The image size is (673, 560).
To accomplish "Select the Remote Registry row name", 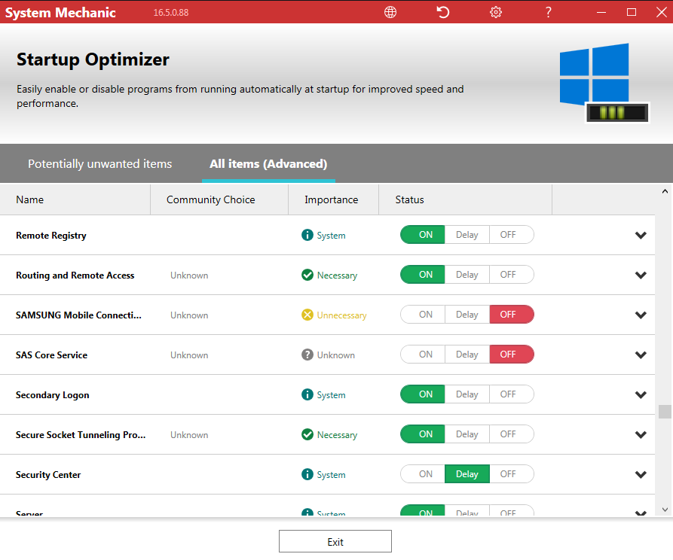I will [51, 236].
